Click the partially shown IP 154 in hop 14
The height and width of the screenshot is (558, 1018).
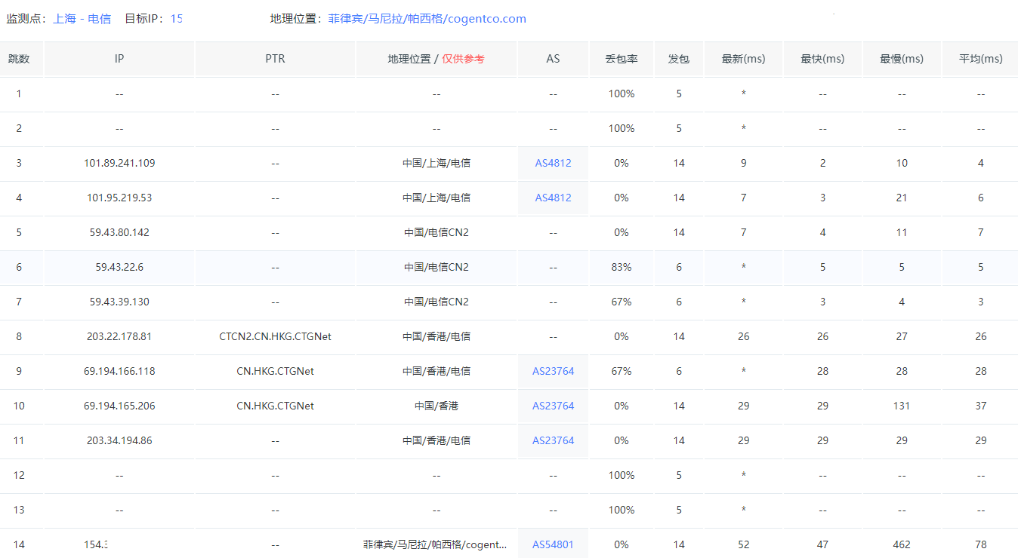pyautogui.click(x=96, y=544)
